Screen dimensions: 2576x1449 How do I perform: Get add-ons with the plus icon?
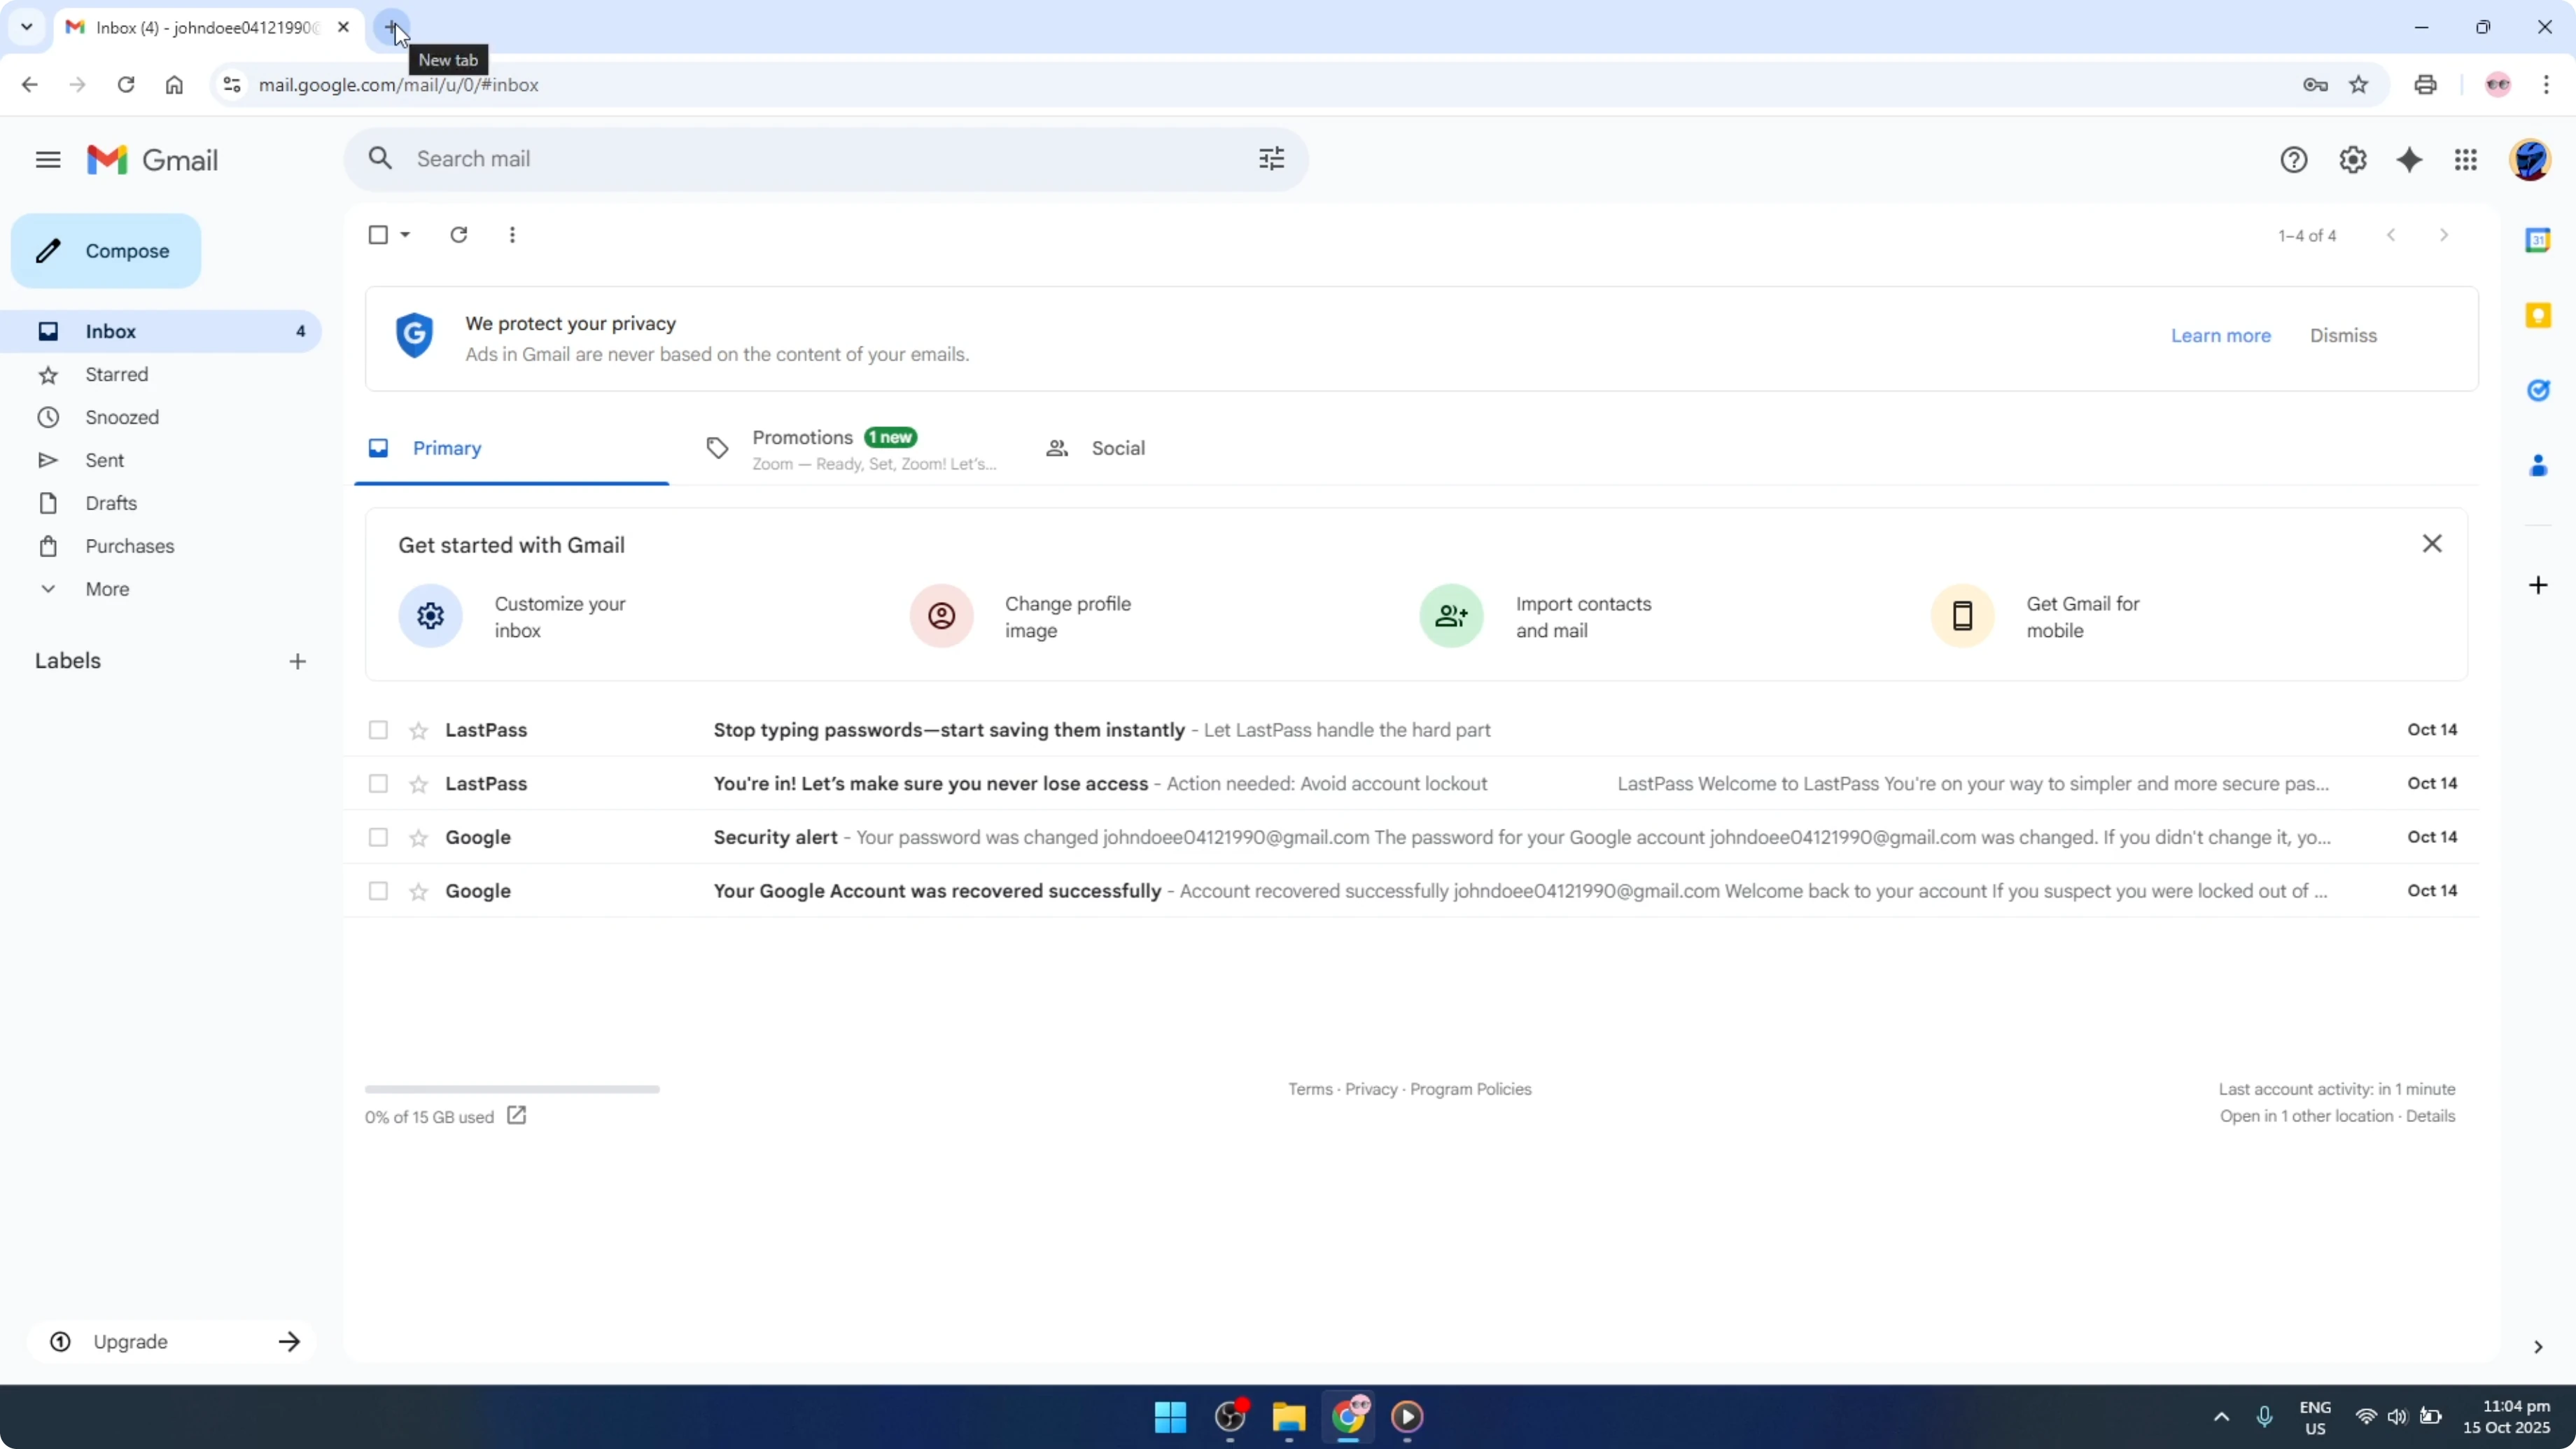(2537, 585)
